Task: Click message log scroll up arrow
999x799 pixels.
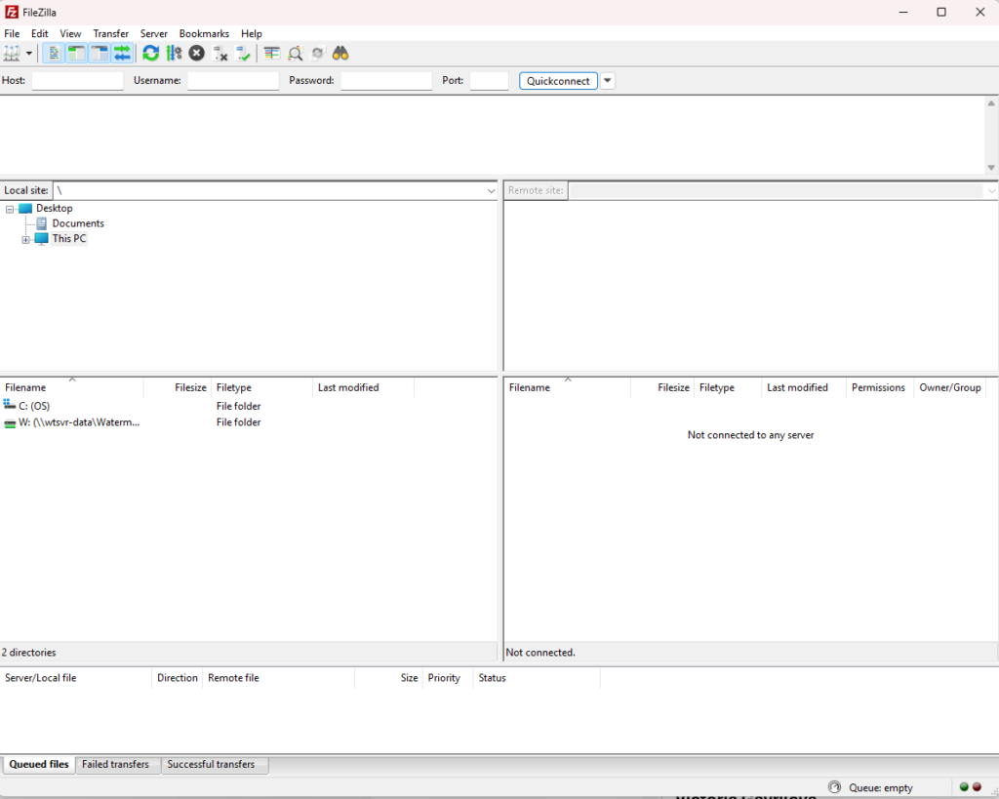Action: [x=991, y=103]
